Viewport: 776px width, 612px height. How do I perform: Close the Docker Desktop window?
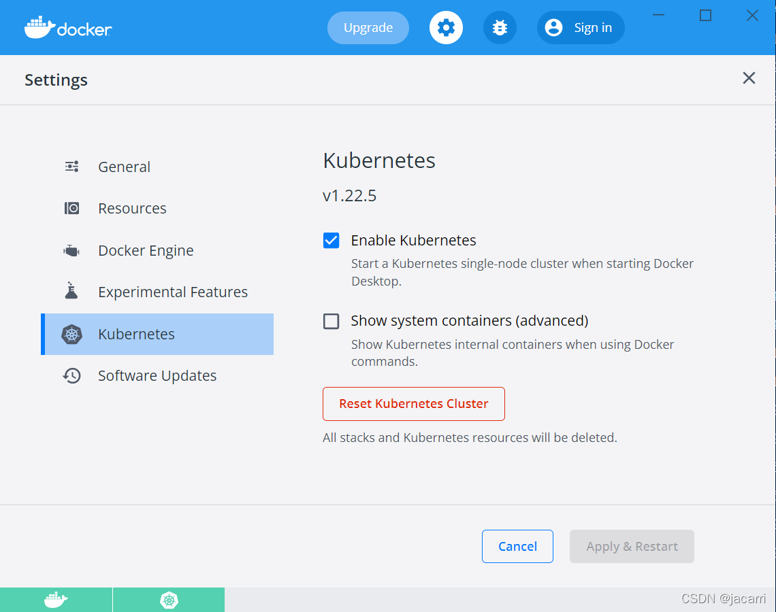coord(752,16)
